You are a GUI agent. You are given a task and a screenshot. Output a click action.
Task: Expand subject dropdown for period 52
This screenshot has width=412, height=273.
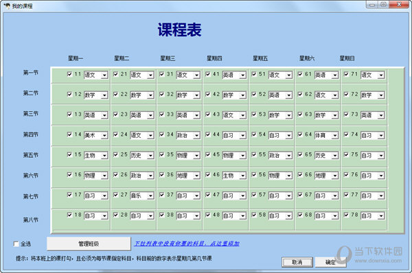pyautogui.click(x=289, y=95)
